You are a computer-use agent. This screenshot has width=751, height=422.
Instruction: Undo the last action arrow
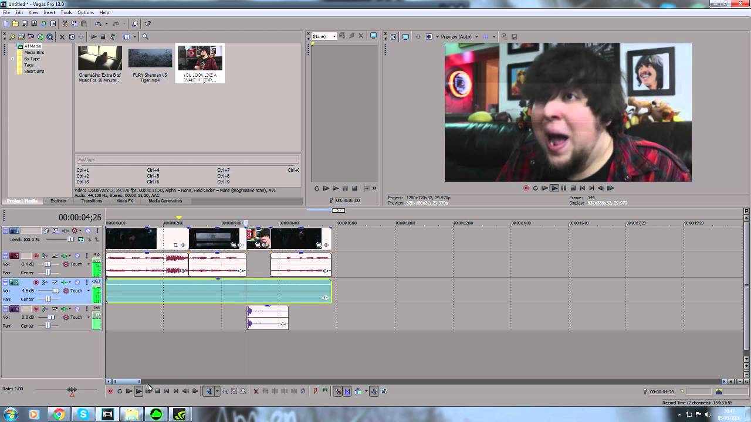tap(98, 23)
